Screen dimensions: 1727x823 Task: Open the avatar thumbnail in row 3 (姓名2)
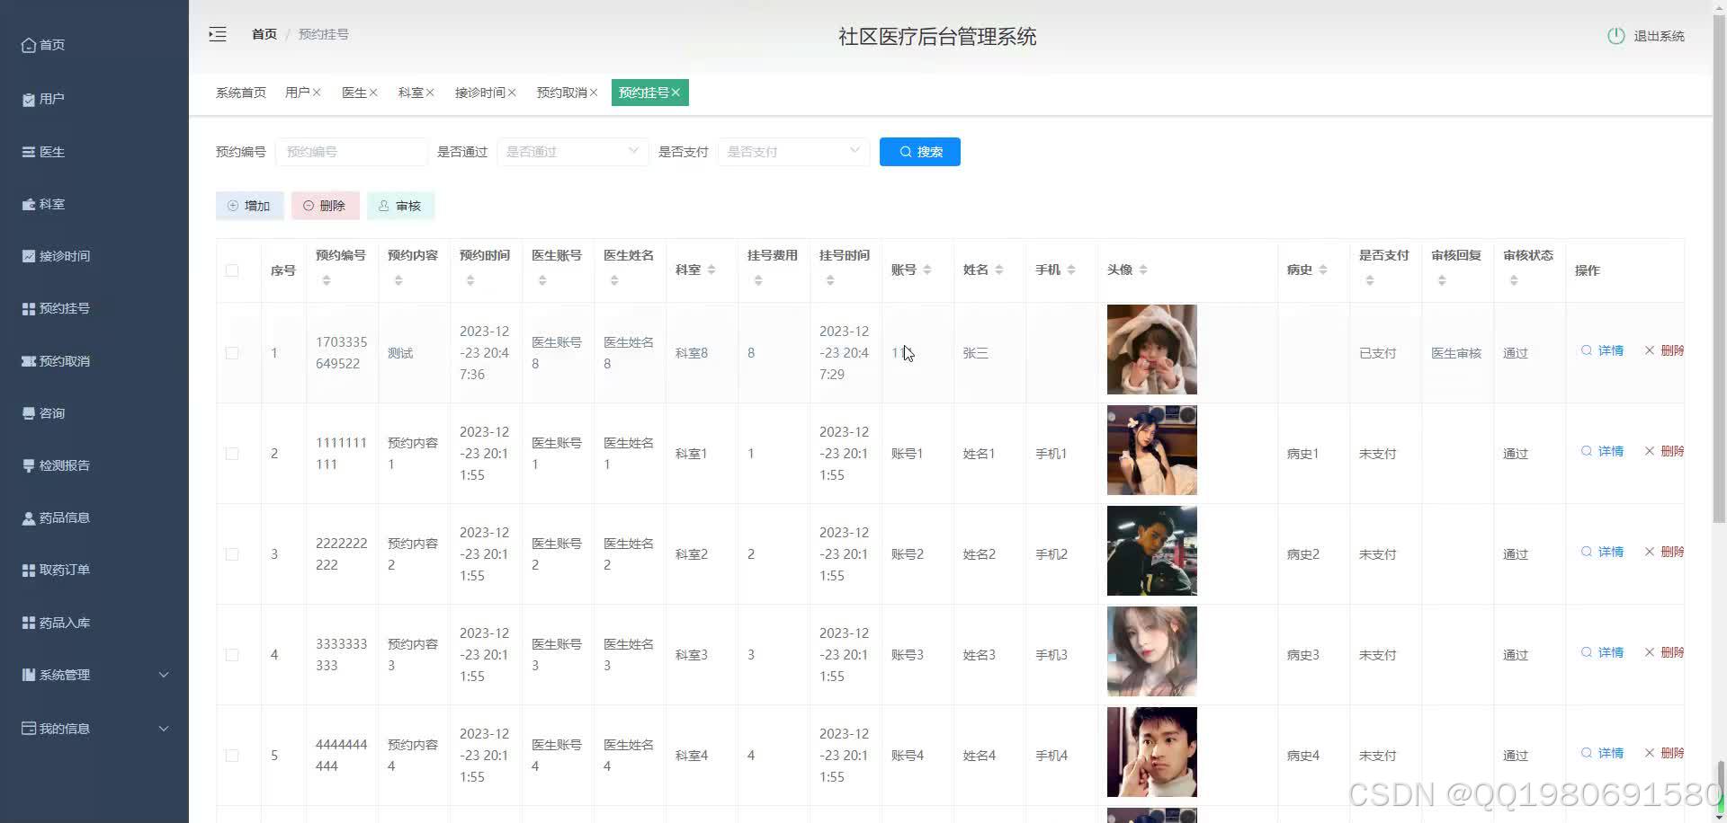click(x=1152, y=551)
